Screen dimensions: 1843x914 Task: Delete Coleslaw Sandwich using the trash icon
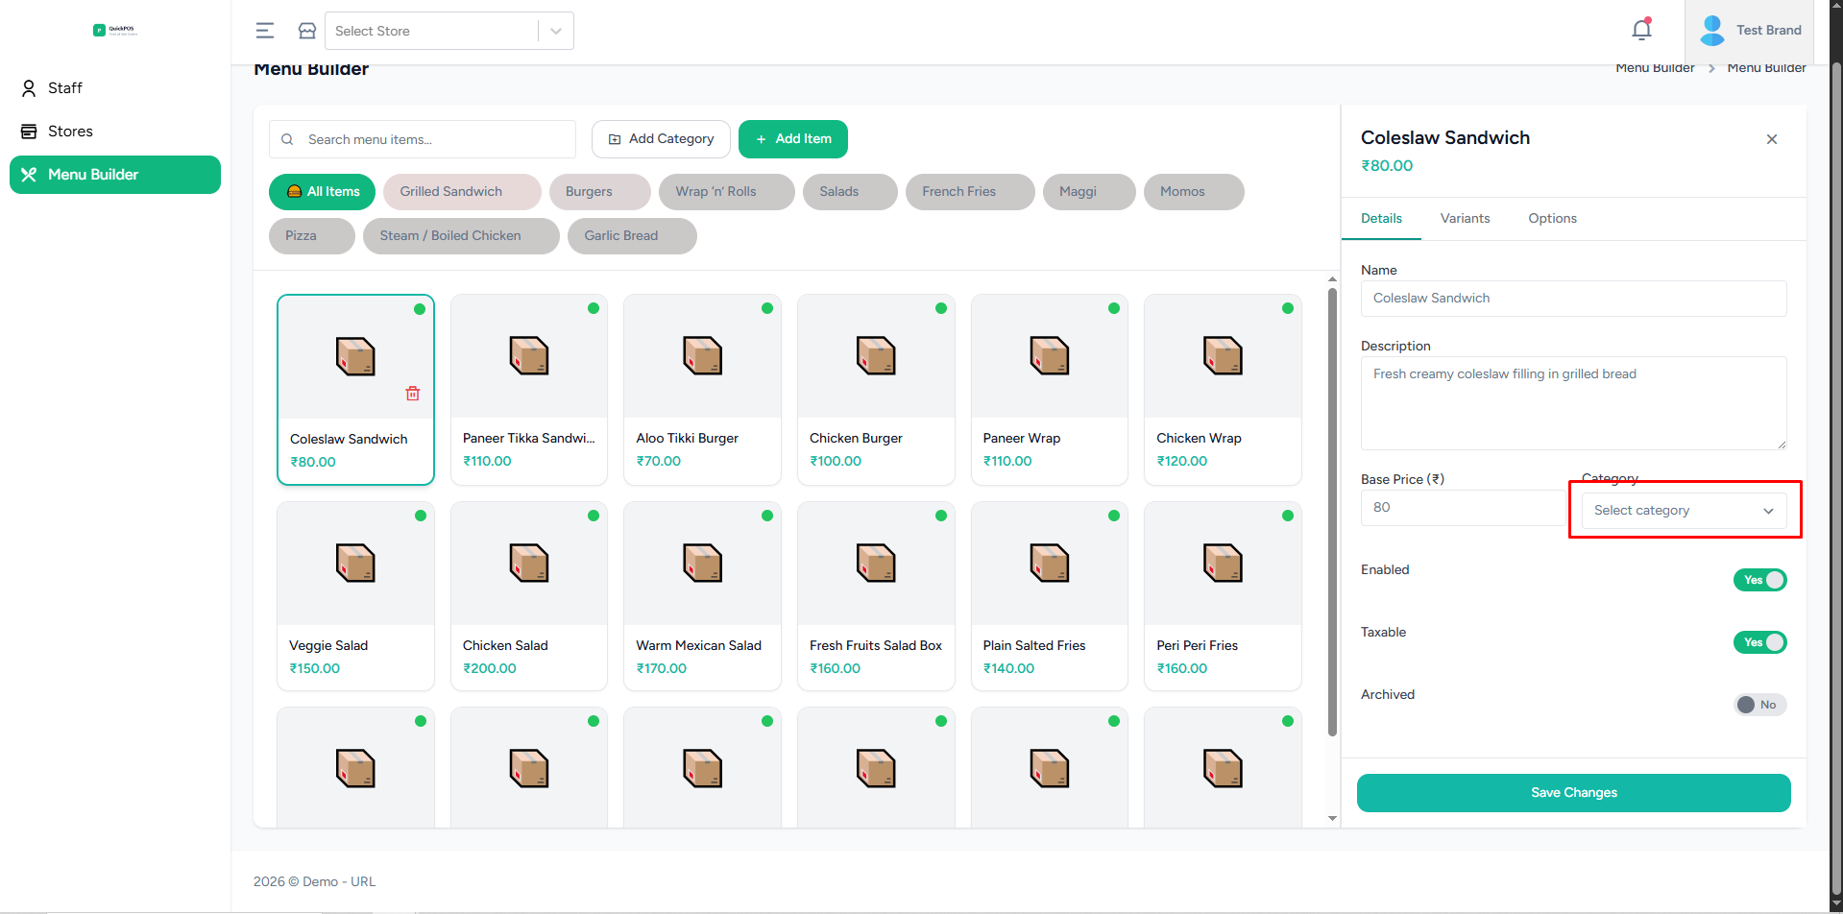(x=413, y=394)
